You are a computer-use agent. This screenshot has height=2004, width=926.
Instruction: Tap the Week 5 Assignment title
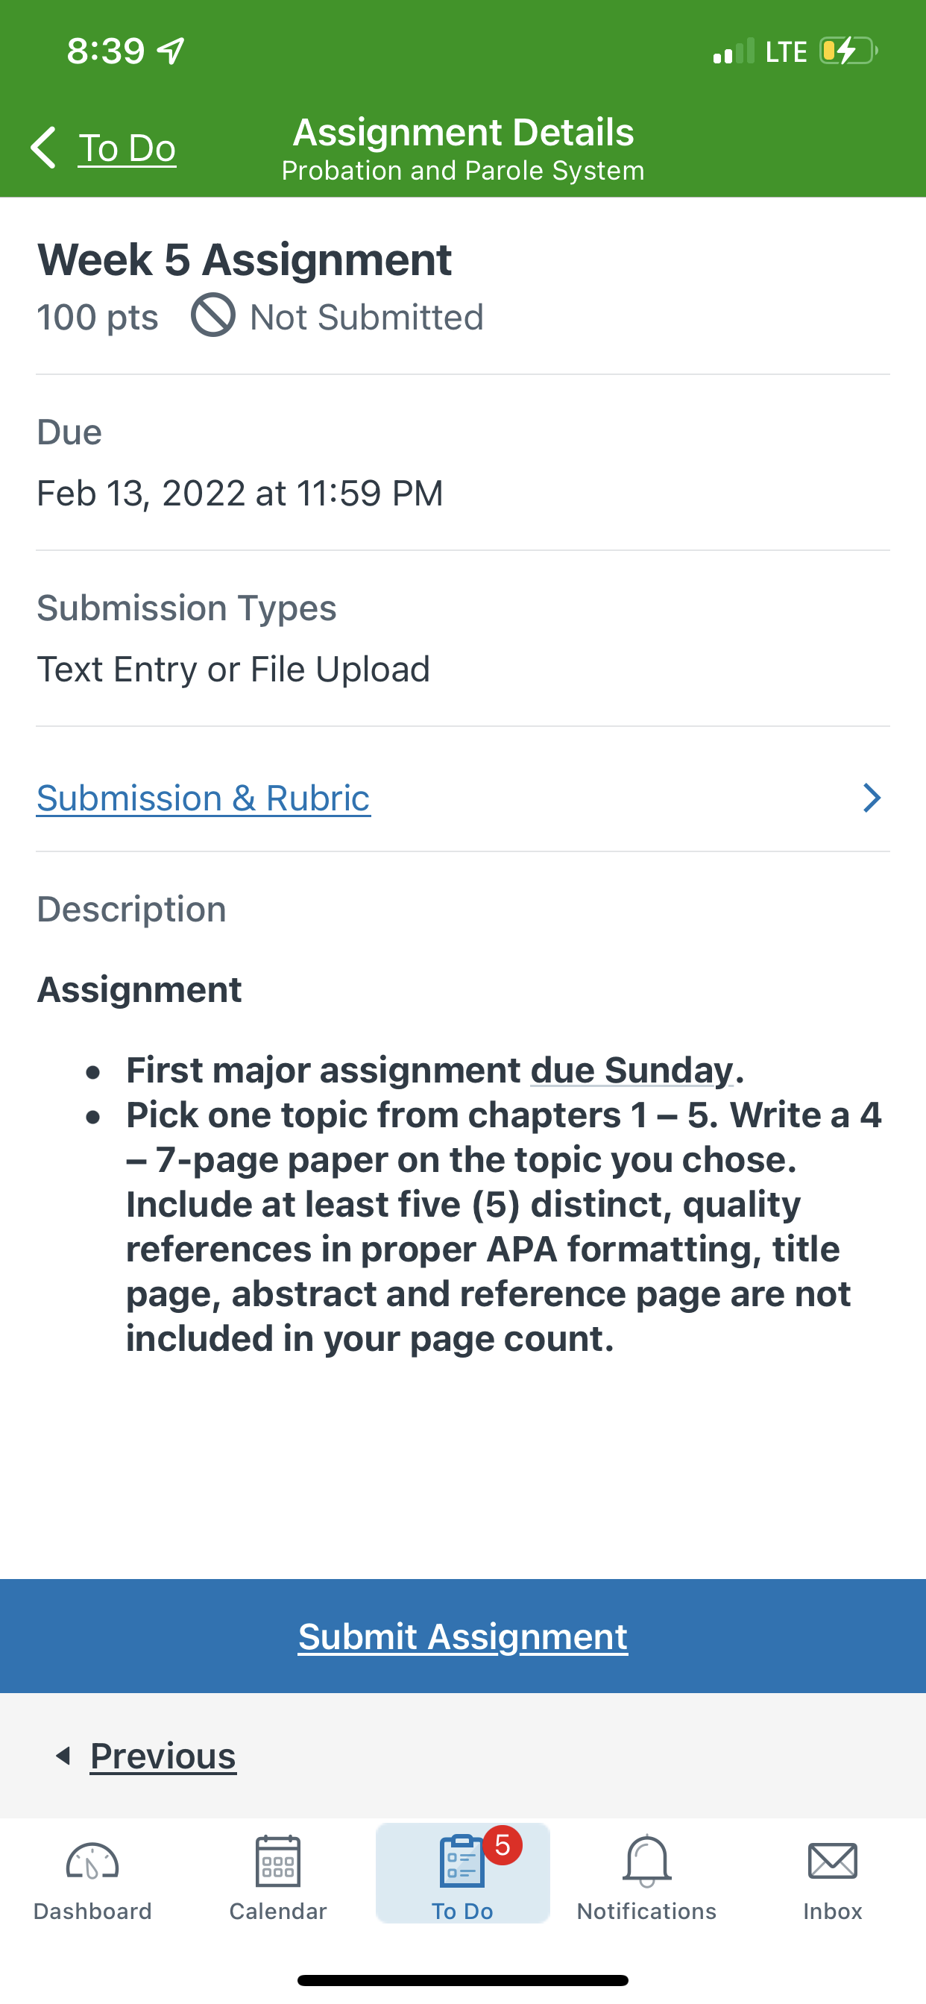click(x=245, y=259)
